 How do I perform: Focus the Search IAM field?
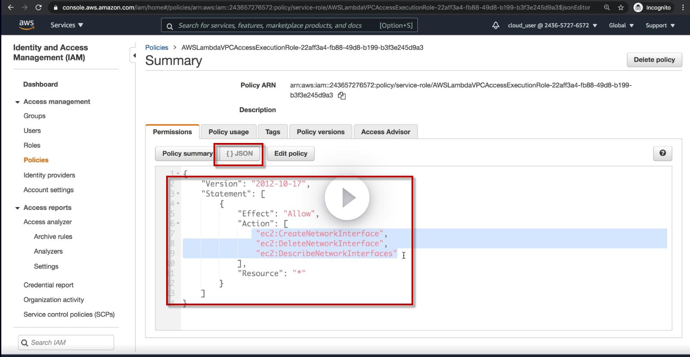pyautogui.click(x=66, y=342)
